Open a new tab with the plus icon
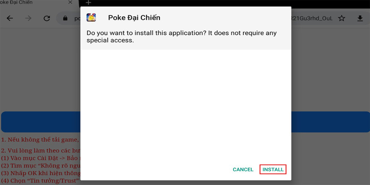 click(x=88, y=3)
